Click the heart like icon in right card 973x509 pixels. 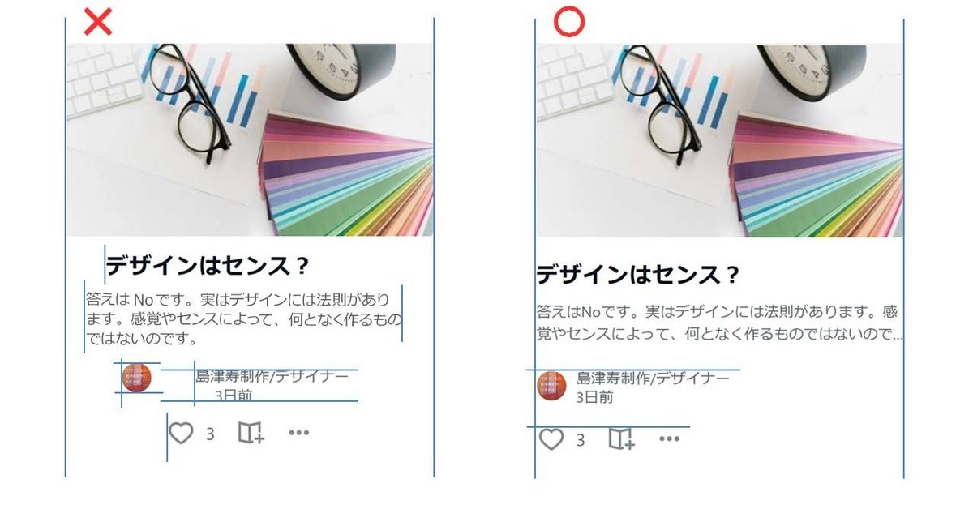pyautogui.click(x=551, y=439)
